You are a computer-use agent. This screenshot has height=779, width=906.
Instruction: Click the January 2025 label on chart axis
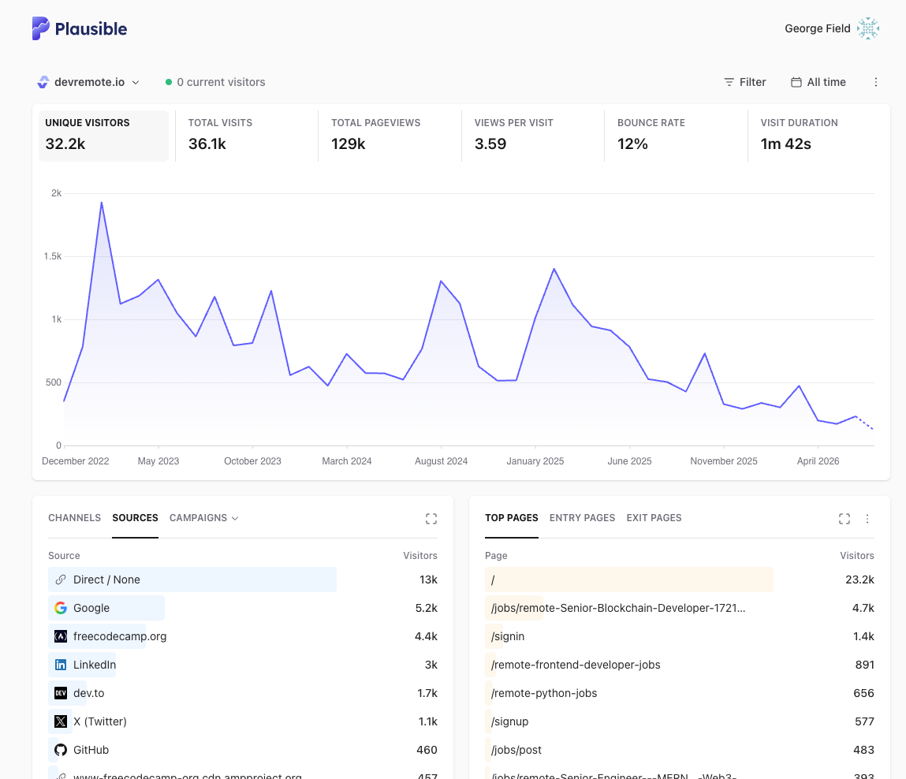click(535, 461)
